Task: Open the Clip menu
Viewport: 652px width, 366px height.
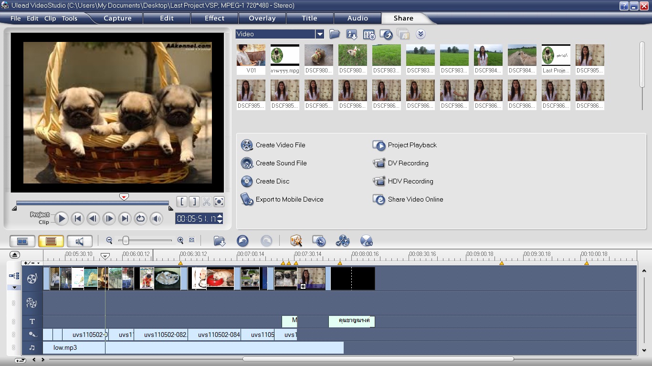Action: 50,19
